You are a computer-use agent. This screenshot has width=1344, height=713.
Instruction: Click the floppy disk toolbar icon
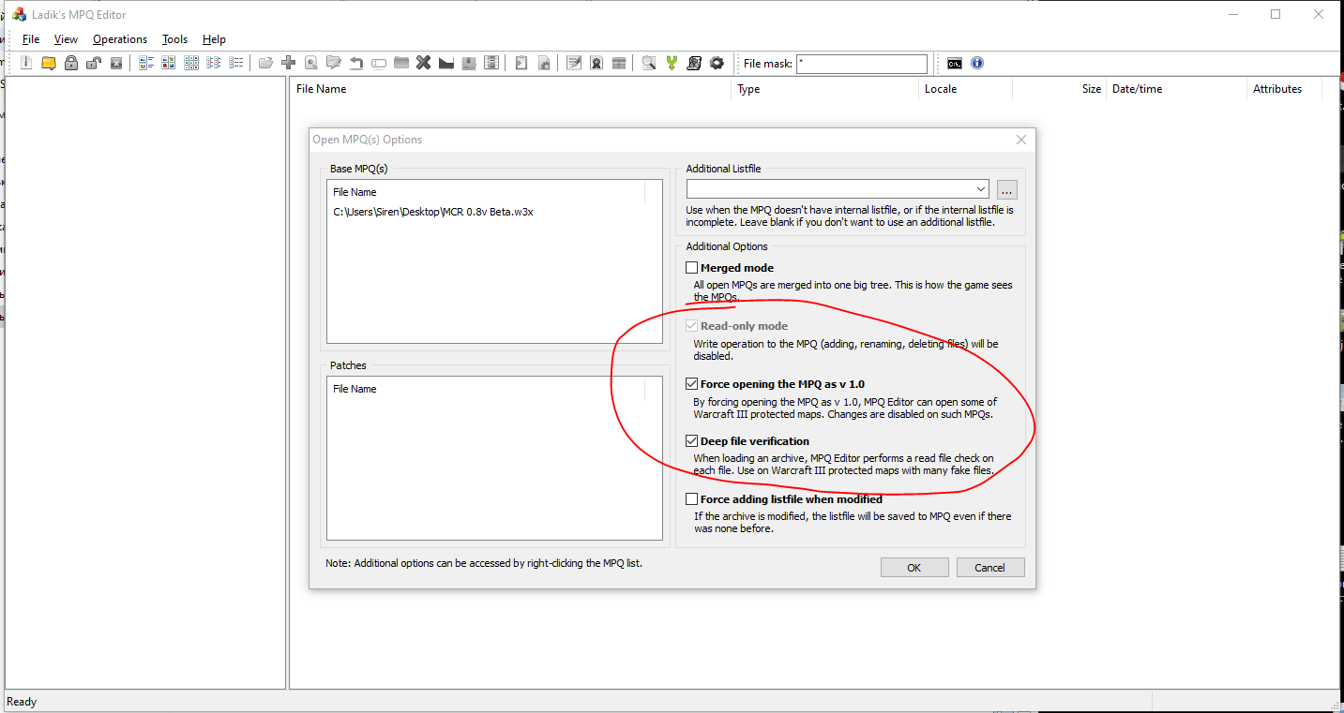coord(469,63)
